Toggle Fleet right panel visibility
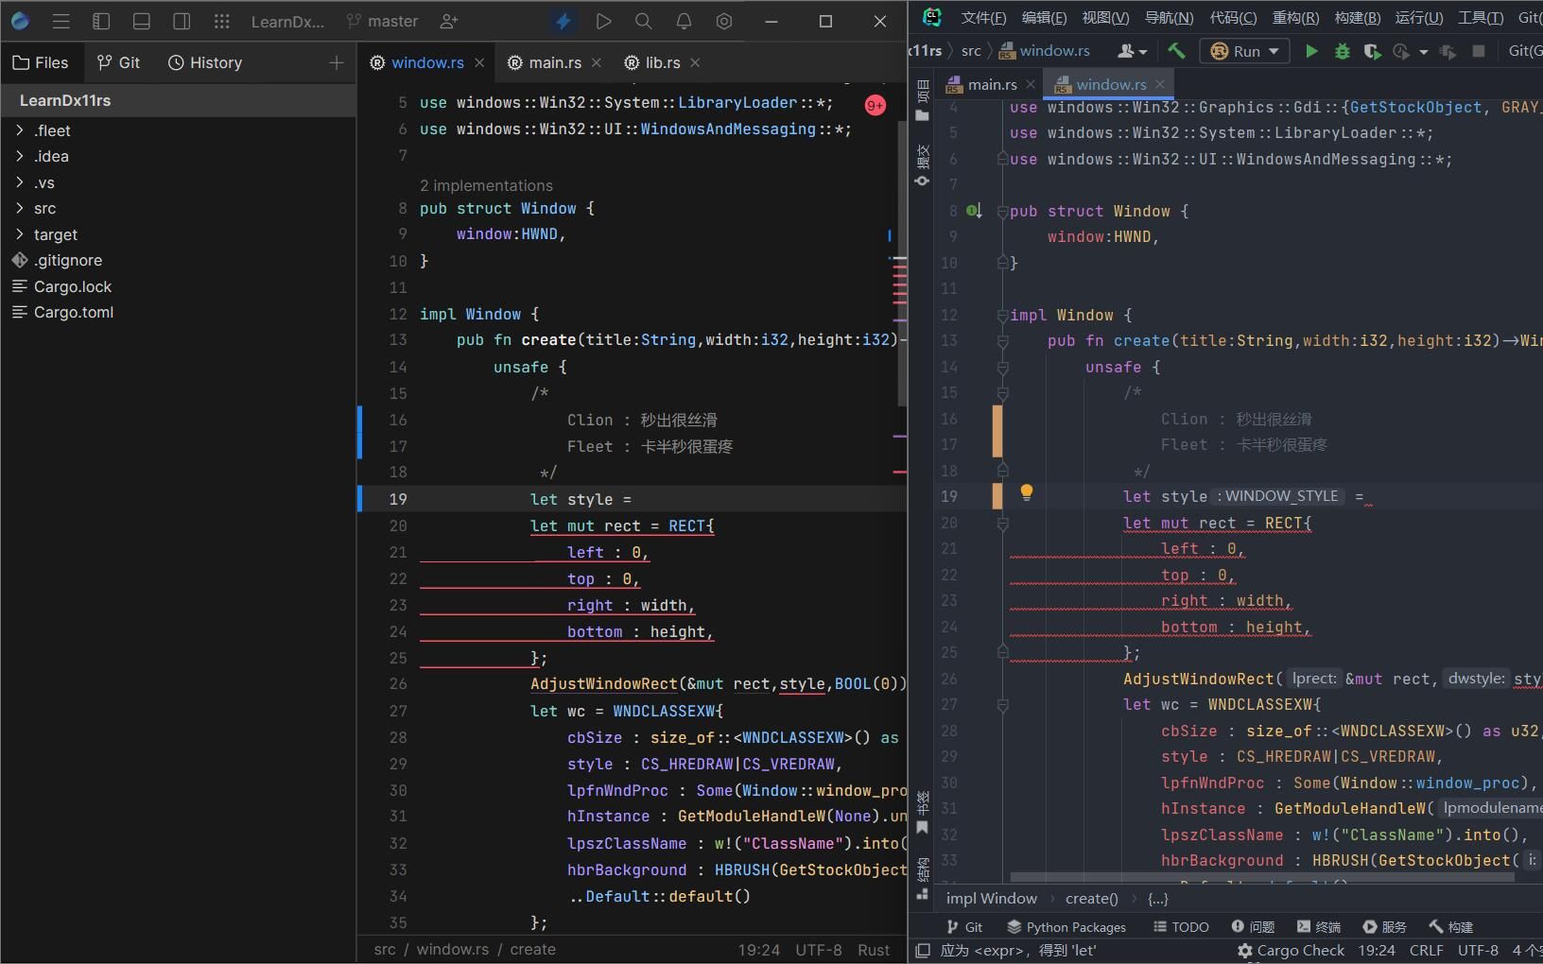Screen dimensions: 1543x964 click(x=182, y=21)
